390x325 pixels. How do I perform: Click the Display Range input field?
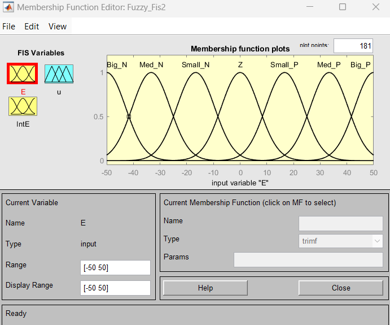115,288
